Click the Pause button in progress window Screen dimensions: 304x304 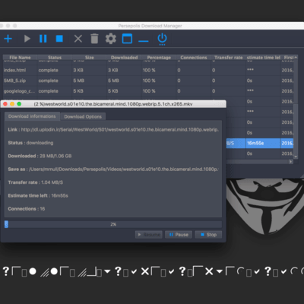point(179,235)
